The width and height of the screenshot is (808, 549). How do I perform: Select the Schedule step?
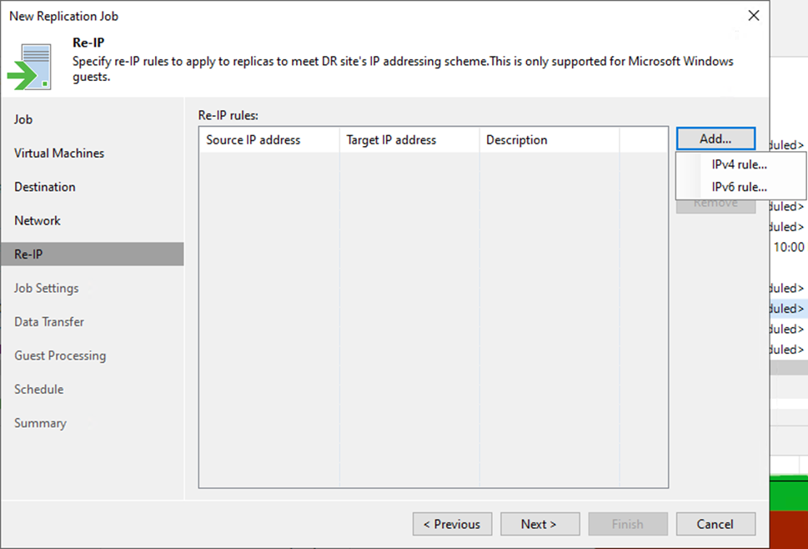pos(39,390)
